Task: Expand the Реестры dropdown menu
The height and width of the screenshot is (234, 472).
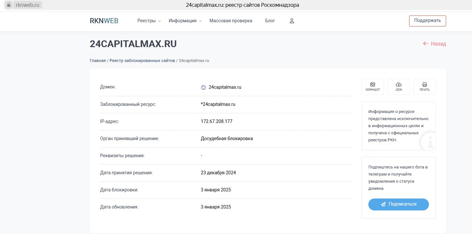Action: coord(149,21)
